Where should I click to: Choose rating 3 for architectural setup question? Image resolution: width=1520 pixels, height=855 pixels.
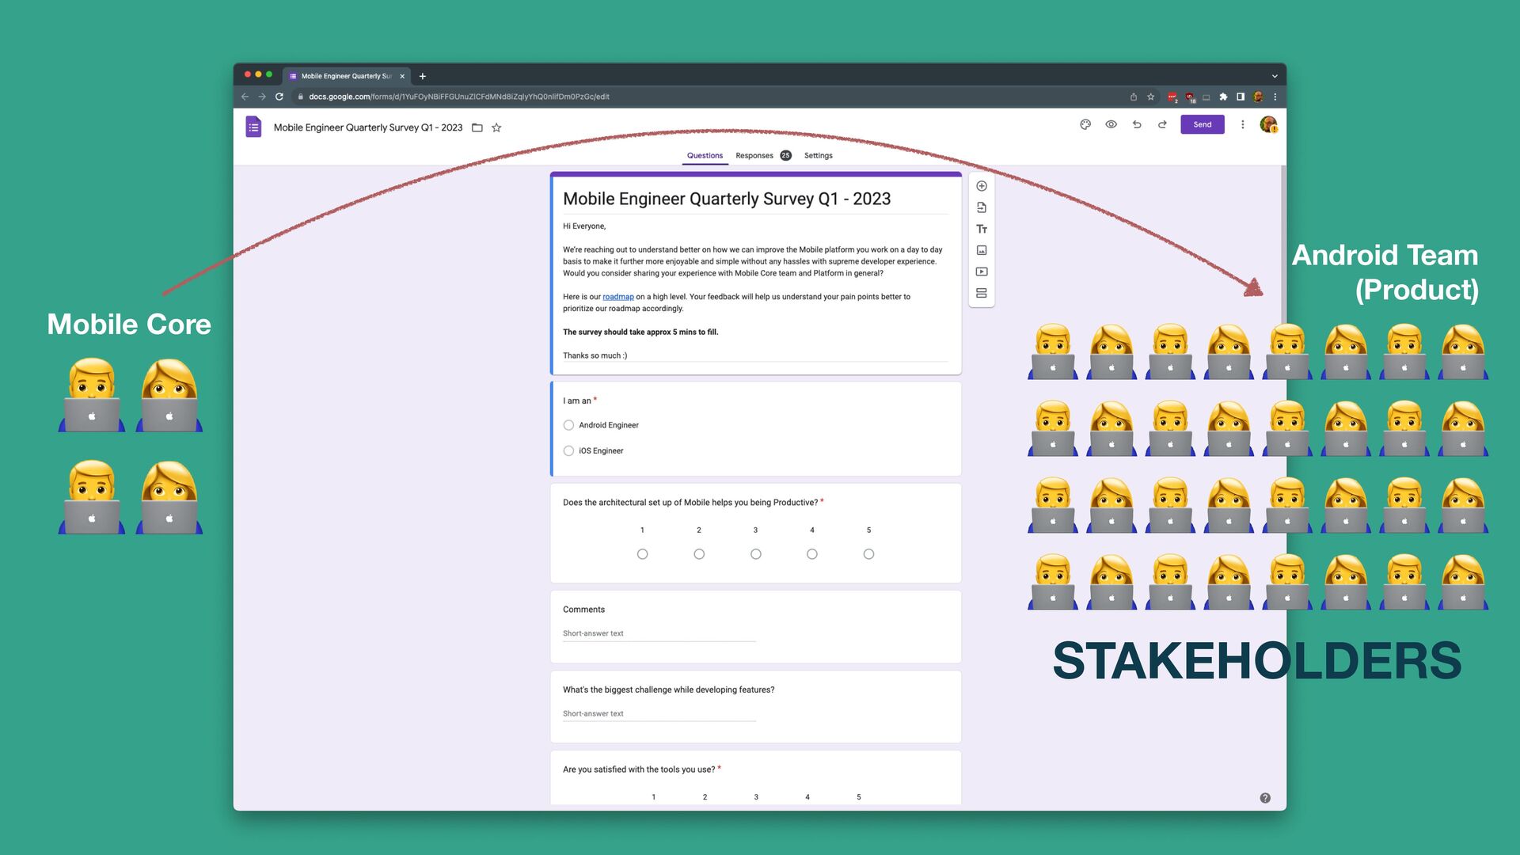click(x=755, y=554)
